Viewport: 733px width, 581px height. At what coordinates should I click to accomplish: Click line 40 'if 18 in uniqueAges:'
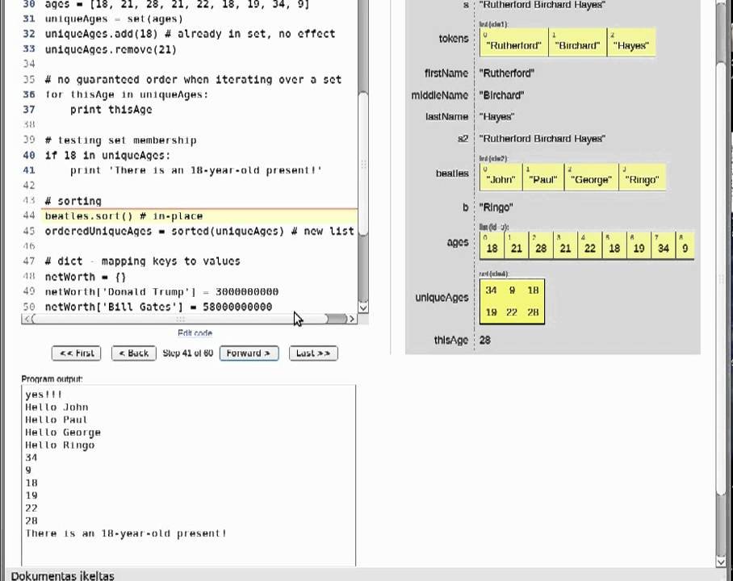[108, 155]
